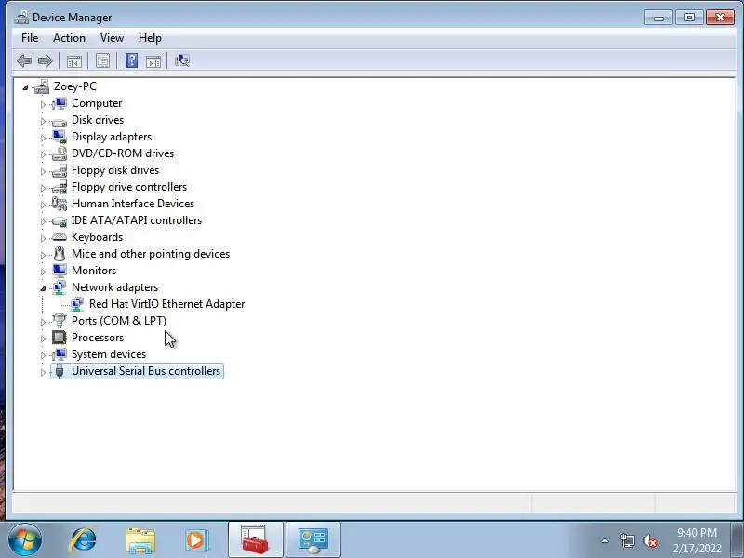Click Show/Hide Console Tree toolbar icon
This screenshot has width=744, height=558.
74,60
